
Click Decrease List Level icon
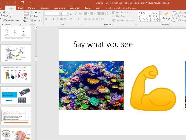[x=99, y=14]
